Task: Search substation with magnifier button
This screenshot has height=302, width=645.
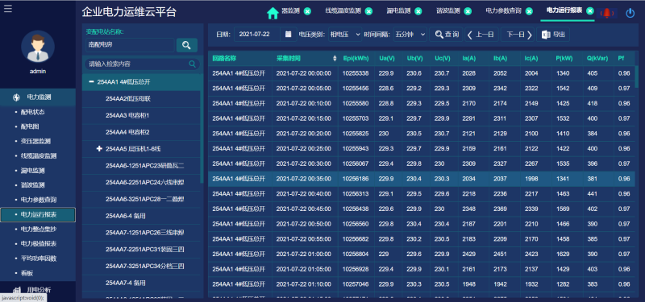Action: click(187, 45)
